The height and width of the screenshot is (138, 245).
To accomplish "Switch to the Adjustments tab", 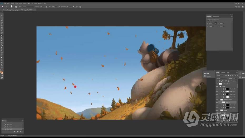I will pyautogui.click(x=216, y=17).
